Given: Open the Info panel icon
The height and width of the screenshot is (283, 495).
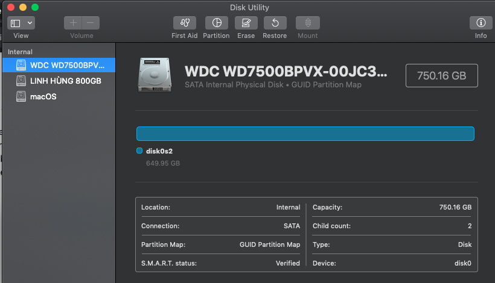Looking at the screenshot, I should pyautogui.click(x=481, y=23).
